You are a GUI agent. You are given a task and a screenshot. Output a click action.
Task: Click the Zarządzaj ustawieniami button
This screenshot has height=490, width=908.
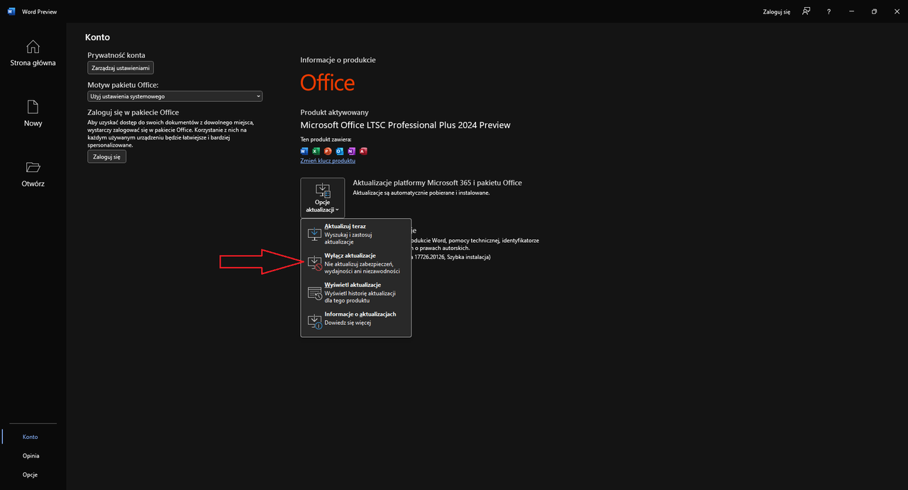pyautogui.click(x=121, y=68)
